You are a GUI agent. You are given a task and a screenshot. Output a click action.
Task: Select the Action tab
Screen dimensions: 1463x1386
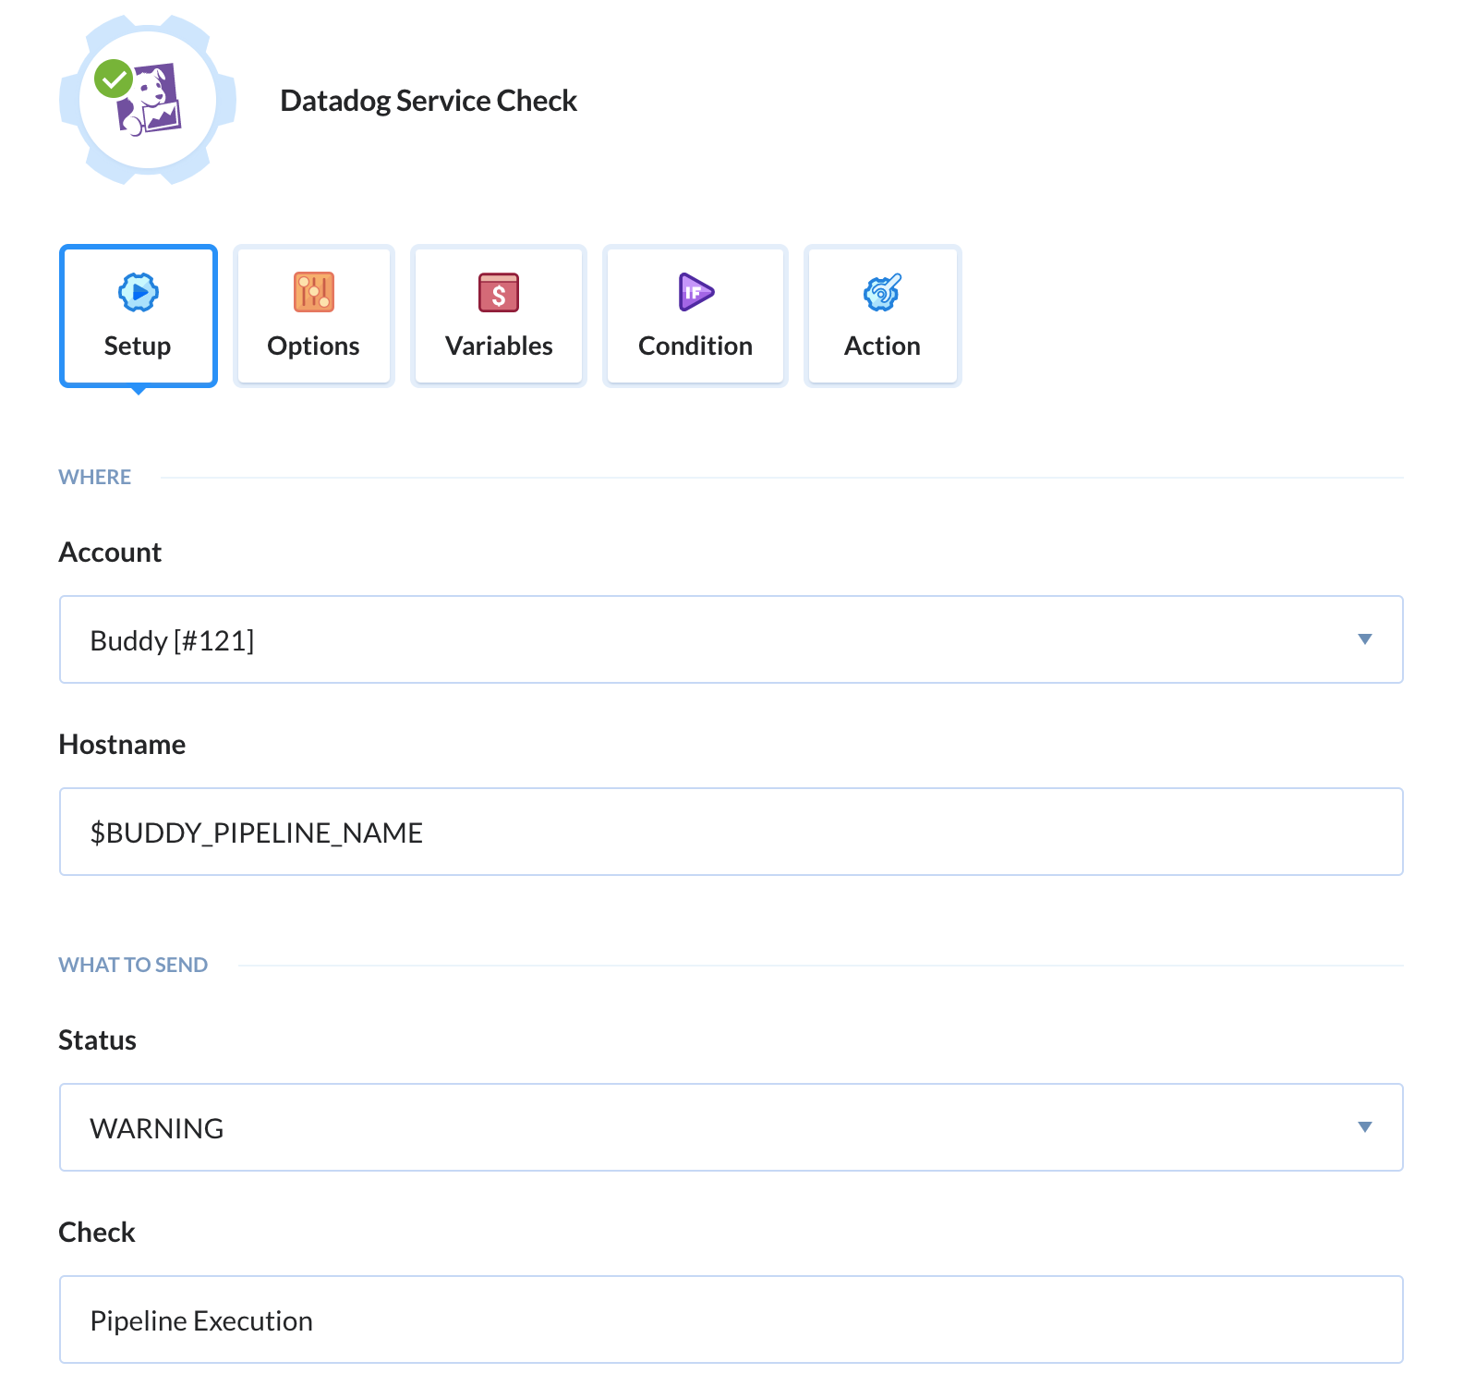(883, 316)
